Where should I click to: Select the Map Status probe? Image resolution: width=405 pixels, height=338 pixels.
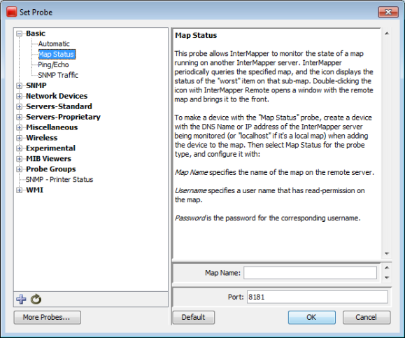coord(57,55)
